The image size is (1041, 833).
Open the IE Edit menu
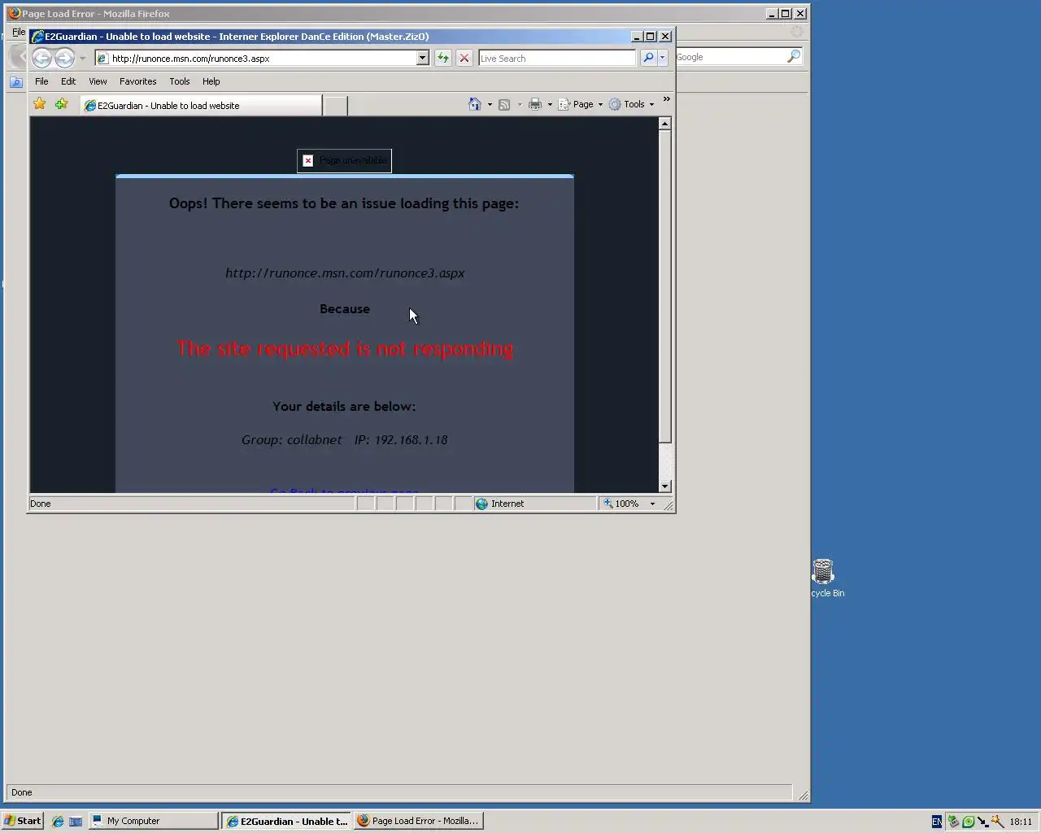coord(68,81)
